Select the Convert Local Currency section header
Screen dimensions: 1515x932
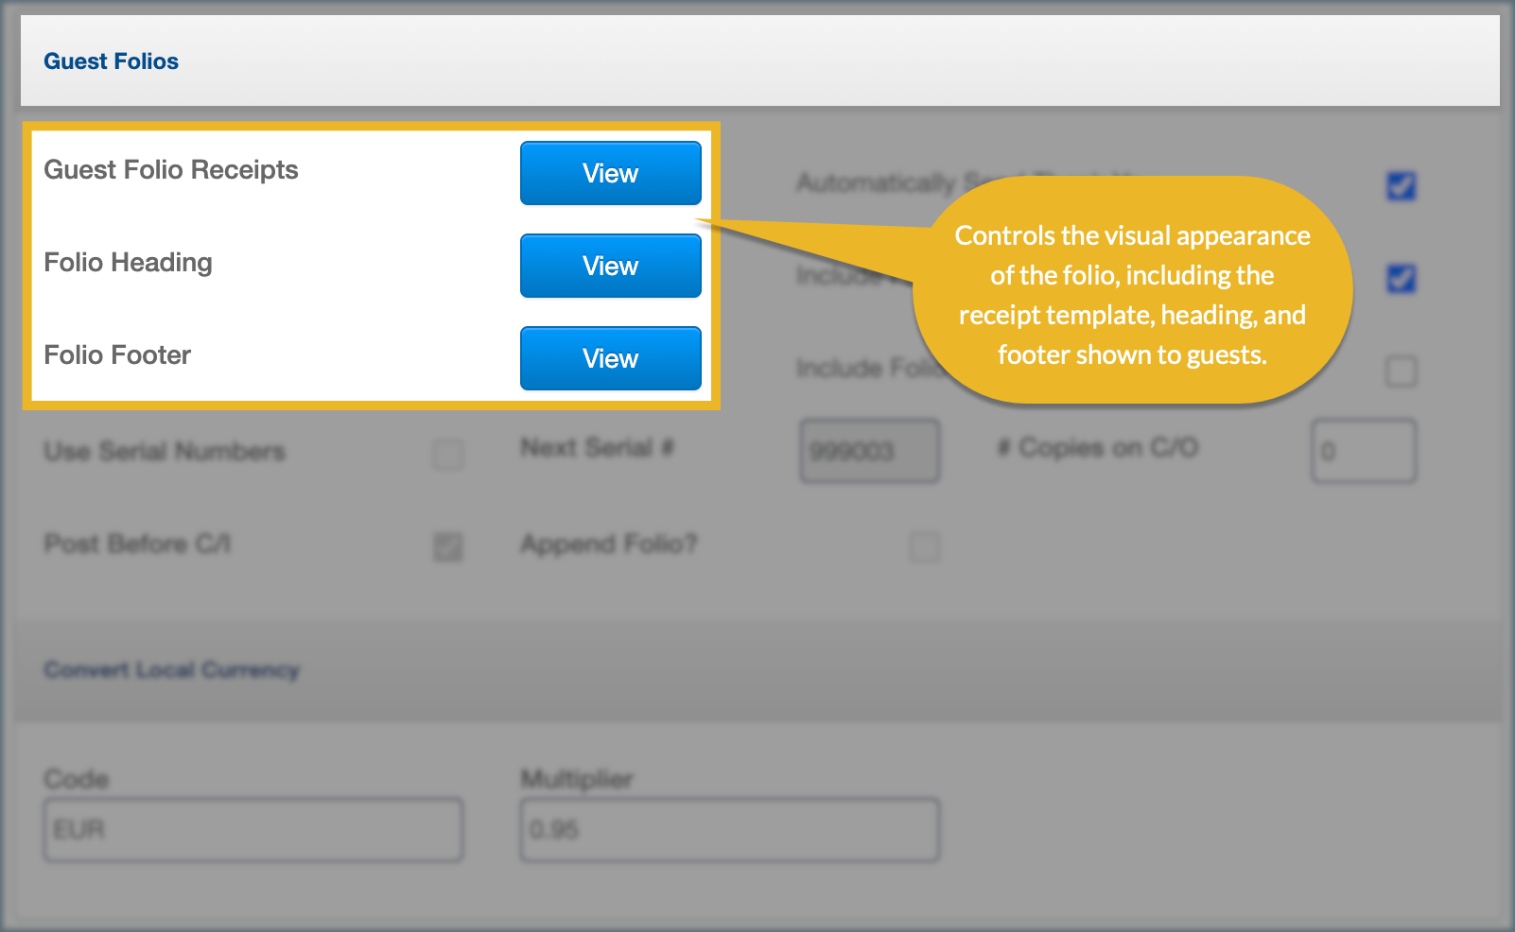[171, 670]
